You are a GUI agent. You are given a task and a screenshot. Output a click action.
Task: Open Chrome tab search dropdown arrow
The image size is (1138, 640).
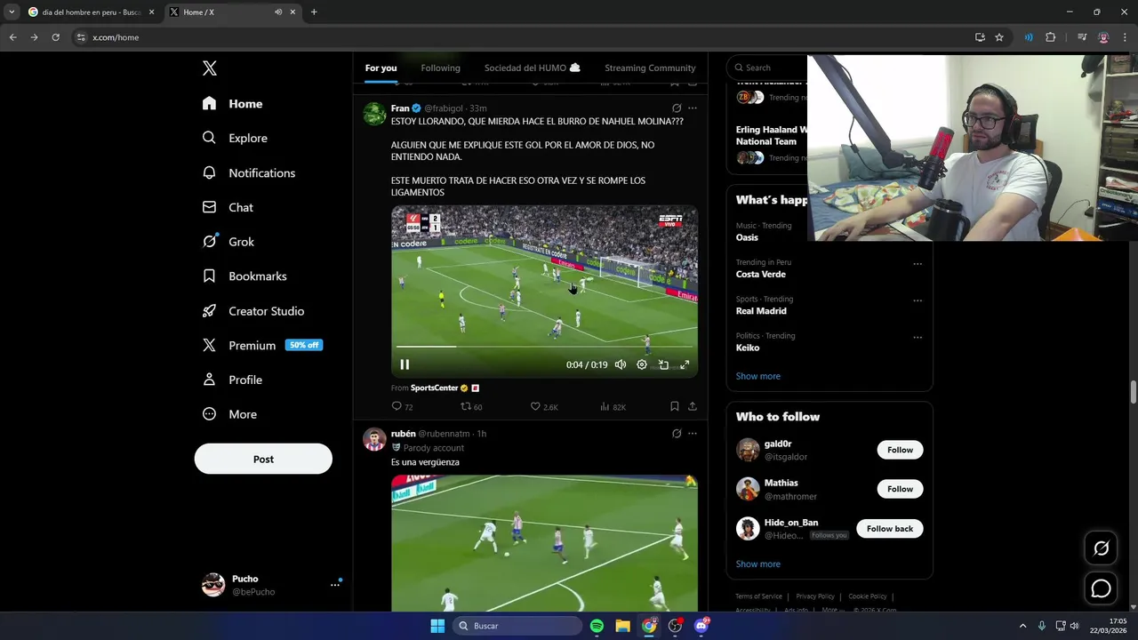(12, 12)
